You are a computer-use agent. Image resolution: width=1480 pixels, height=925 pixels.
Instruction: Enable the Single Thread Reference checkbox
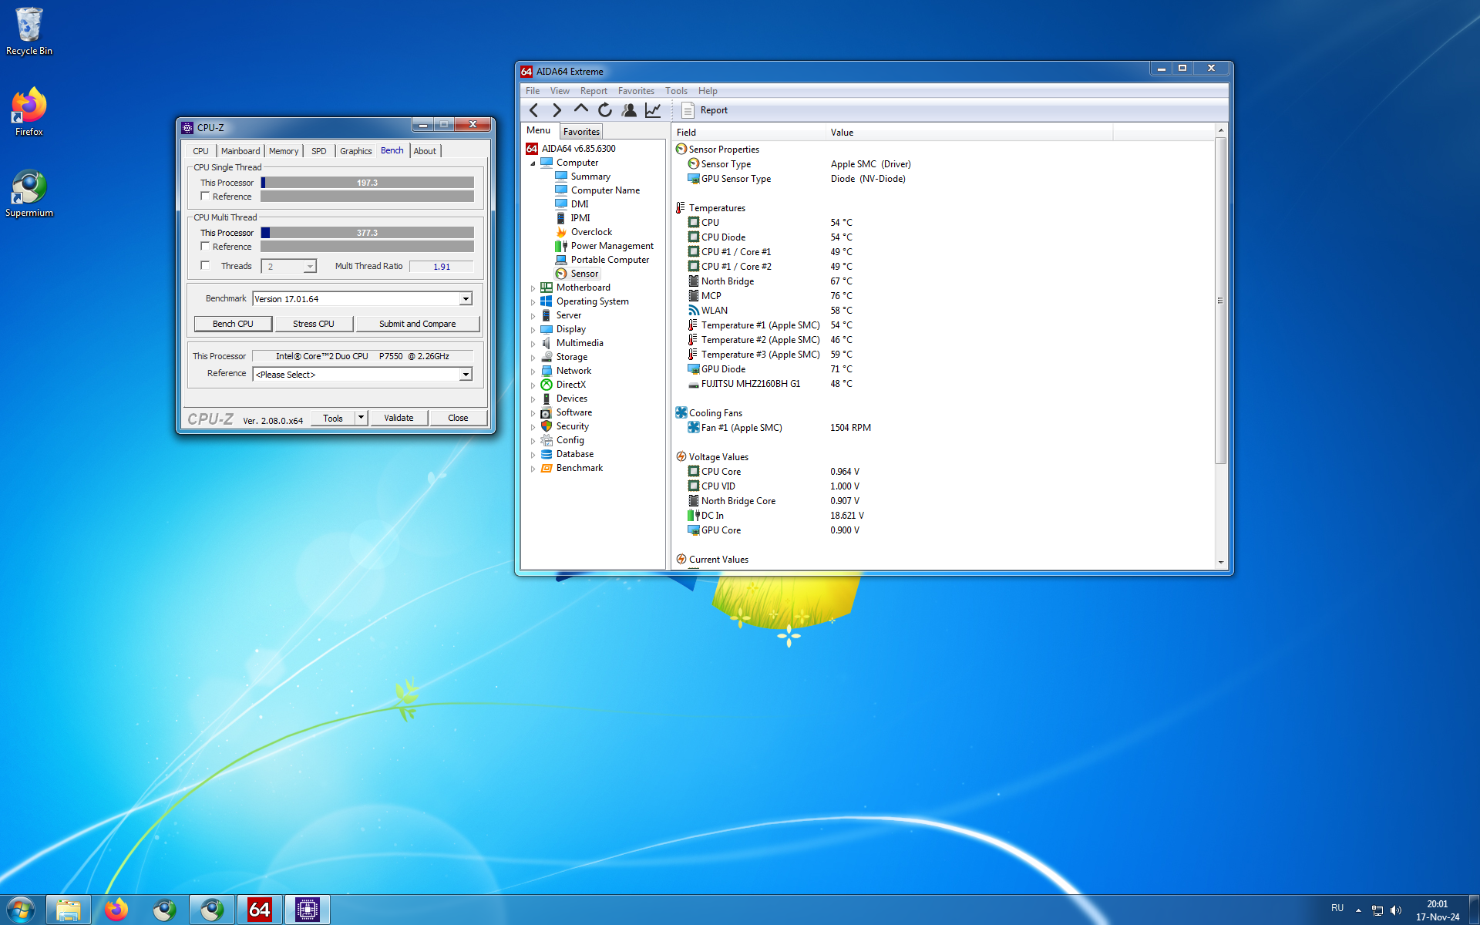pos(205,197)
